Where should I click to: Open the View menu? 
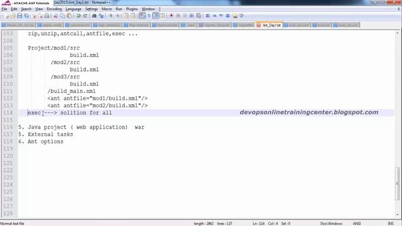39,9
